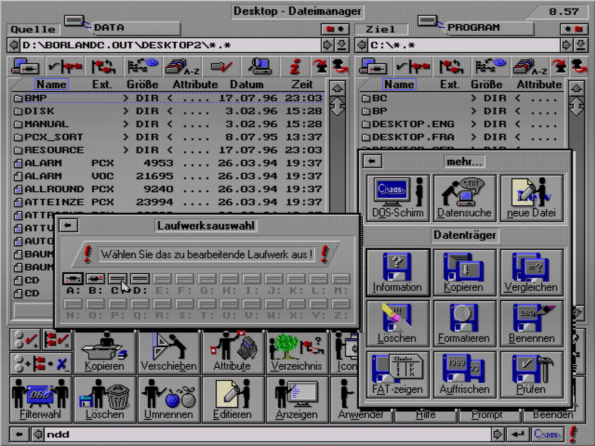Click the Verschieben move icon
The image size is (595, 446).
point(169,352)
